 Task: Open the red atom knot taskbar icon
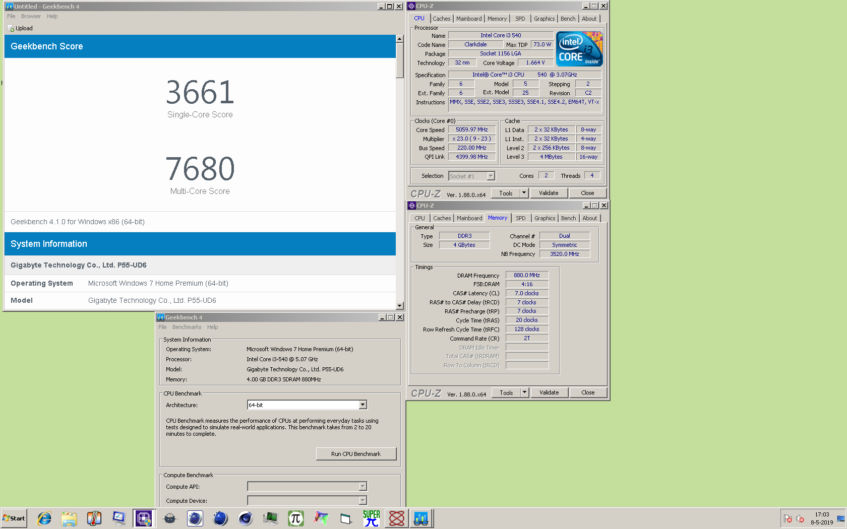pos(397,518)
